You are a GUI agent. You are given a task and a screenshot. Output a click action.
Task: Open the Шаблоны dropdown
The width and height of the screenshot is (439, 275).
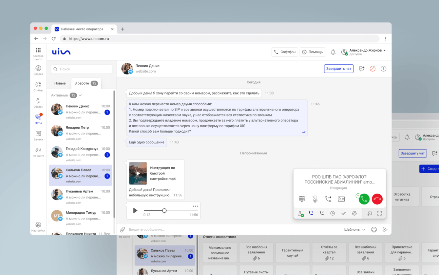tap(353, 229)
